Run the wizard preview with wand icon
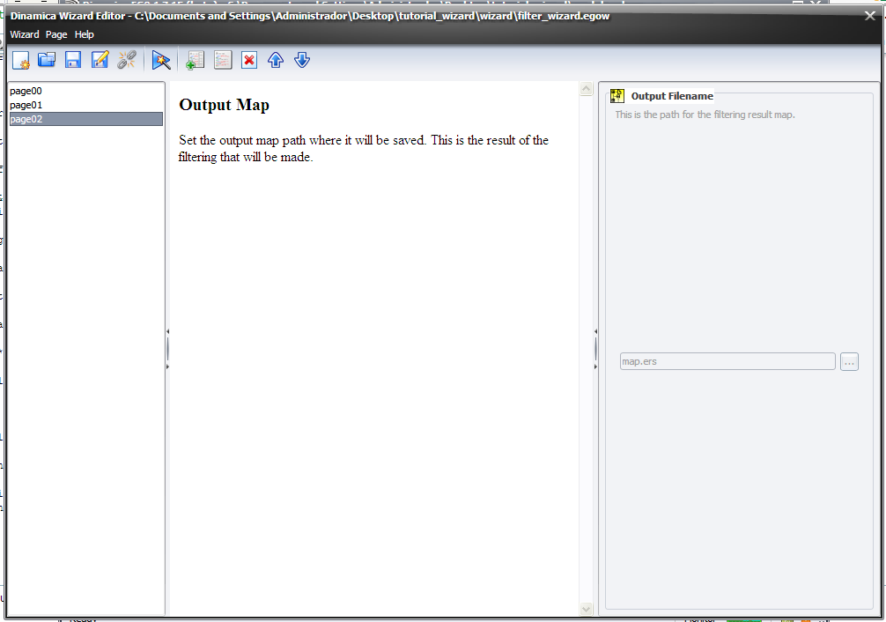The image size is (886, 622). [x=161, y=60]
